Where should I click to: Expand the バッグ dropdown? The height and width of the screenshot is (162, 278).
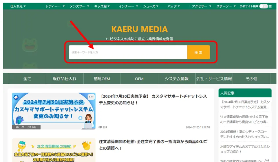[173, 6]
